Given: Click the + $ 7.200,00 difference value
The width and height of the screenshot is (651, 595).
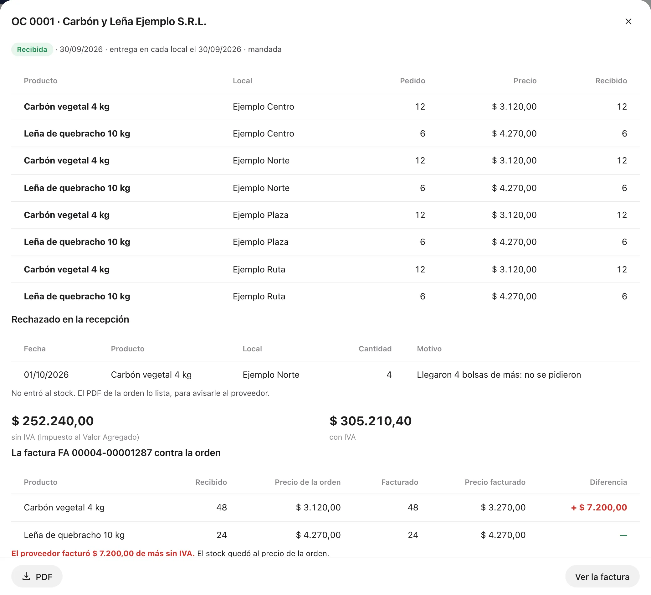Looking at the screenshot, I should pos(599,507).
